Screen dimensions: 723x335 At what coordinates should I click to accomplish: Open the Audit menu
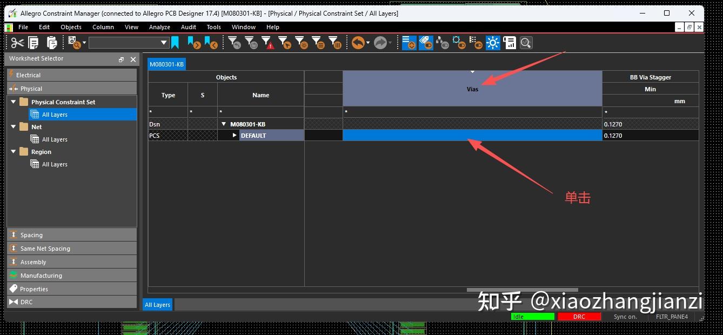[x=189, y=27]
